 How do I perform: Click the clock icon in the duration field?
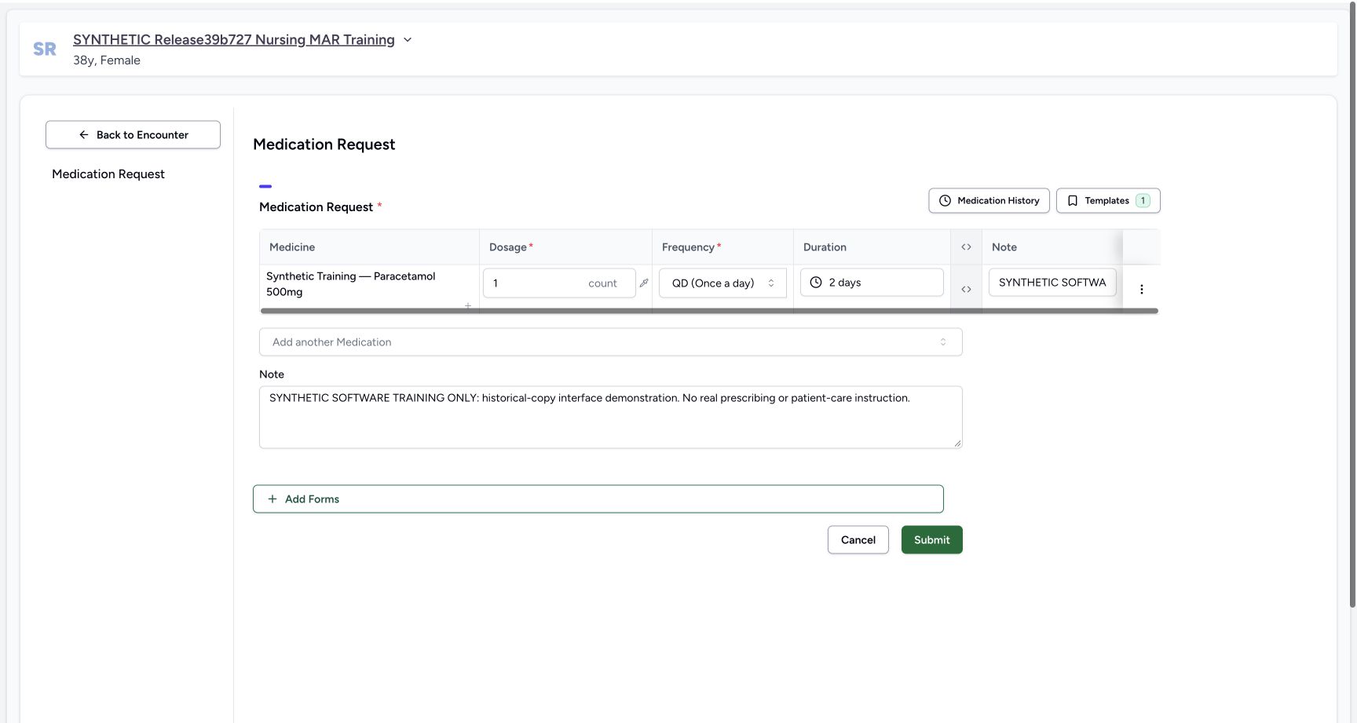point(816,283)
